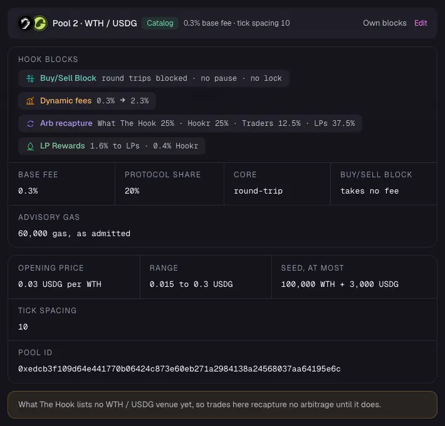
Task: Click the CORE value 'round-trip'
Action: pyautogui.click(x=258, y=191)
